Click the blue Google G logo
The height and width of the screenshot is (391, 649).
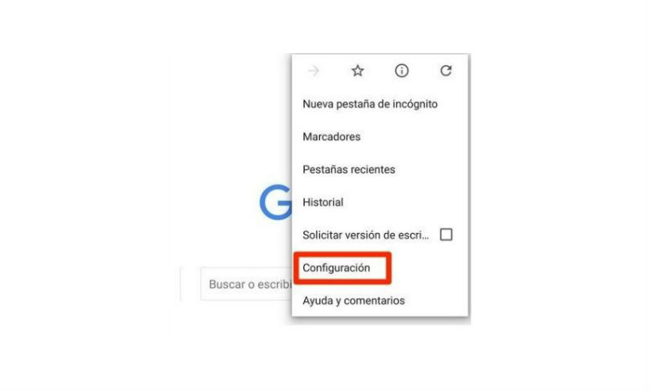tap(276, 202)
